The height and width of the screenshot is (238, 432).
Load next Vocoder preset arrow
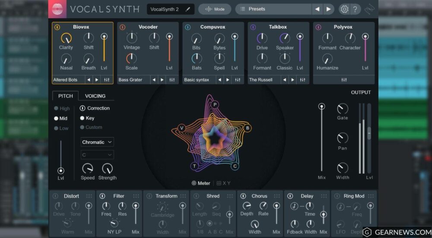(162, 80)
